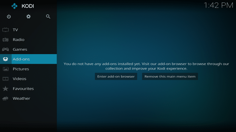Click the Games controller icon
The height and width of the screenshot is (132, 236).
pos(6,49)
